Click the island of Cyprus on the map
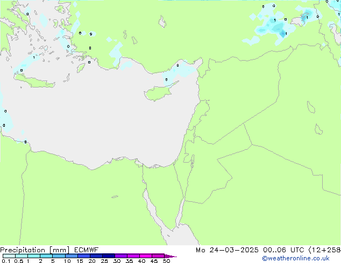The height and width of the screenshot is (263, 341). tap(159, 92)
